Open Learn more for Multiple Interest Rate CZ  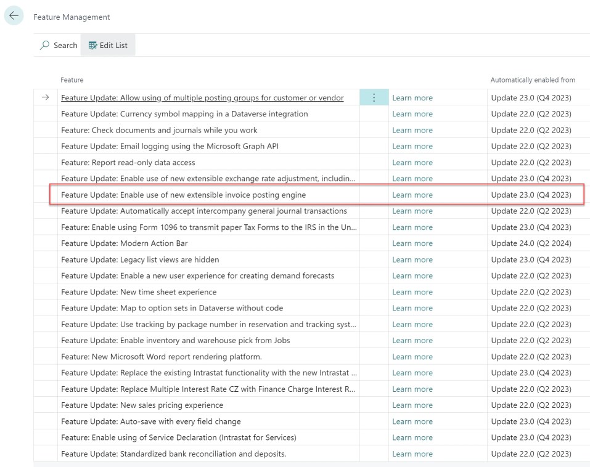[x=412, y=389]
